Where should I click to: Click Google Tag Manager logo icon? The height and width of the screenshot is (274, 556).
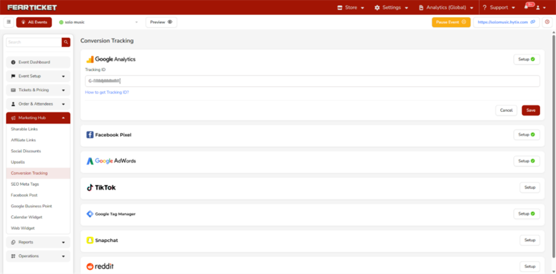tap(90, 214)
